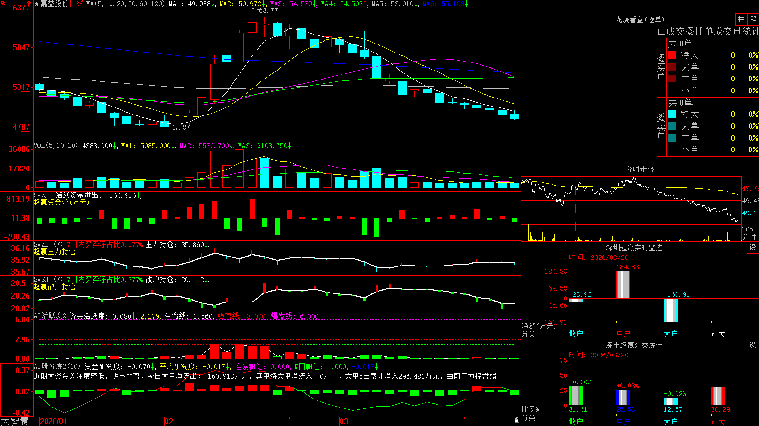Click the 31.61 散户 ratio value
The image size is (759, 426).
pos(578,410)
